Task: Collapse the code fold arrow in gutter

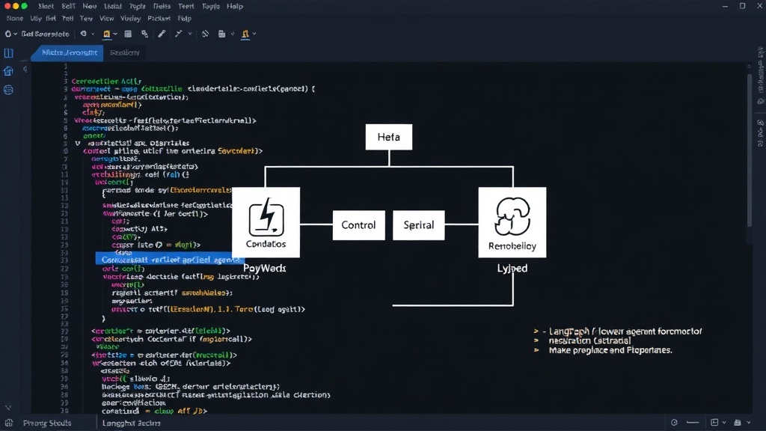Action: [77, 144]
